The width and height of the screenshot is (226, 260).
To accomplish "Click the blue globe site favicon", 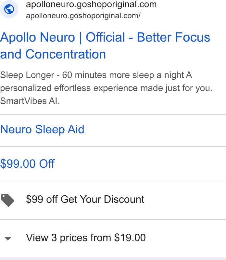I will [9, 9].
